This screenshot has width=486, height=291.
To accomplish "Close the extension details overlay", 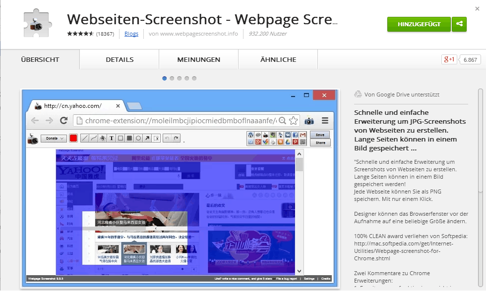I will 477,8.
